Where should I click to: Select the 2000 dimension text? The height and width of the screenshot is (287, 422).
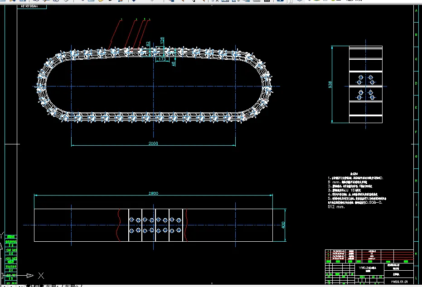[153, 143]
